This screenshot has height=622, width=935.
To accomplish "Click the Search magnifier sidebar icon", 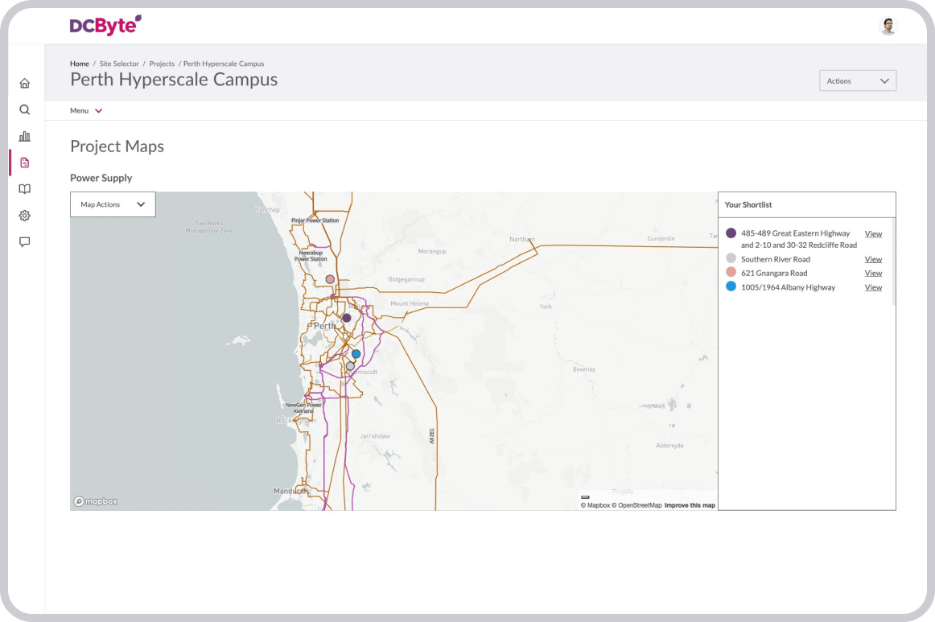I will [25, 109].
